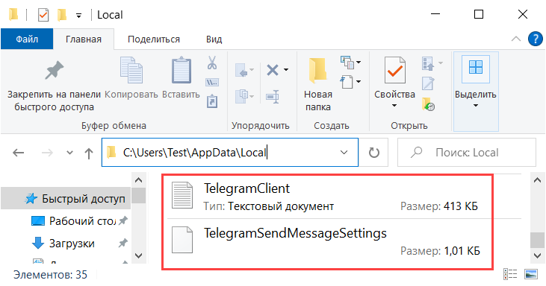Expand the Delete options dropdown arrow
The image size is (546, 286).
(286, 70)
